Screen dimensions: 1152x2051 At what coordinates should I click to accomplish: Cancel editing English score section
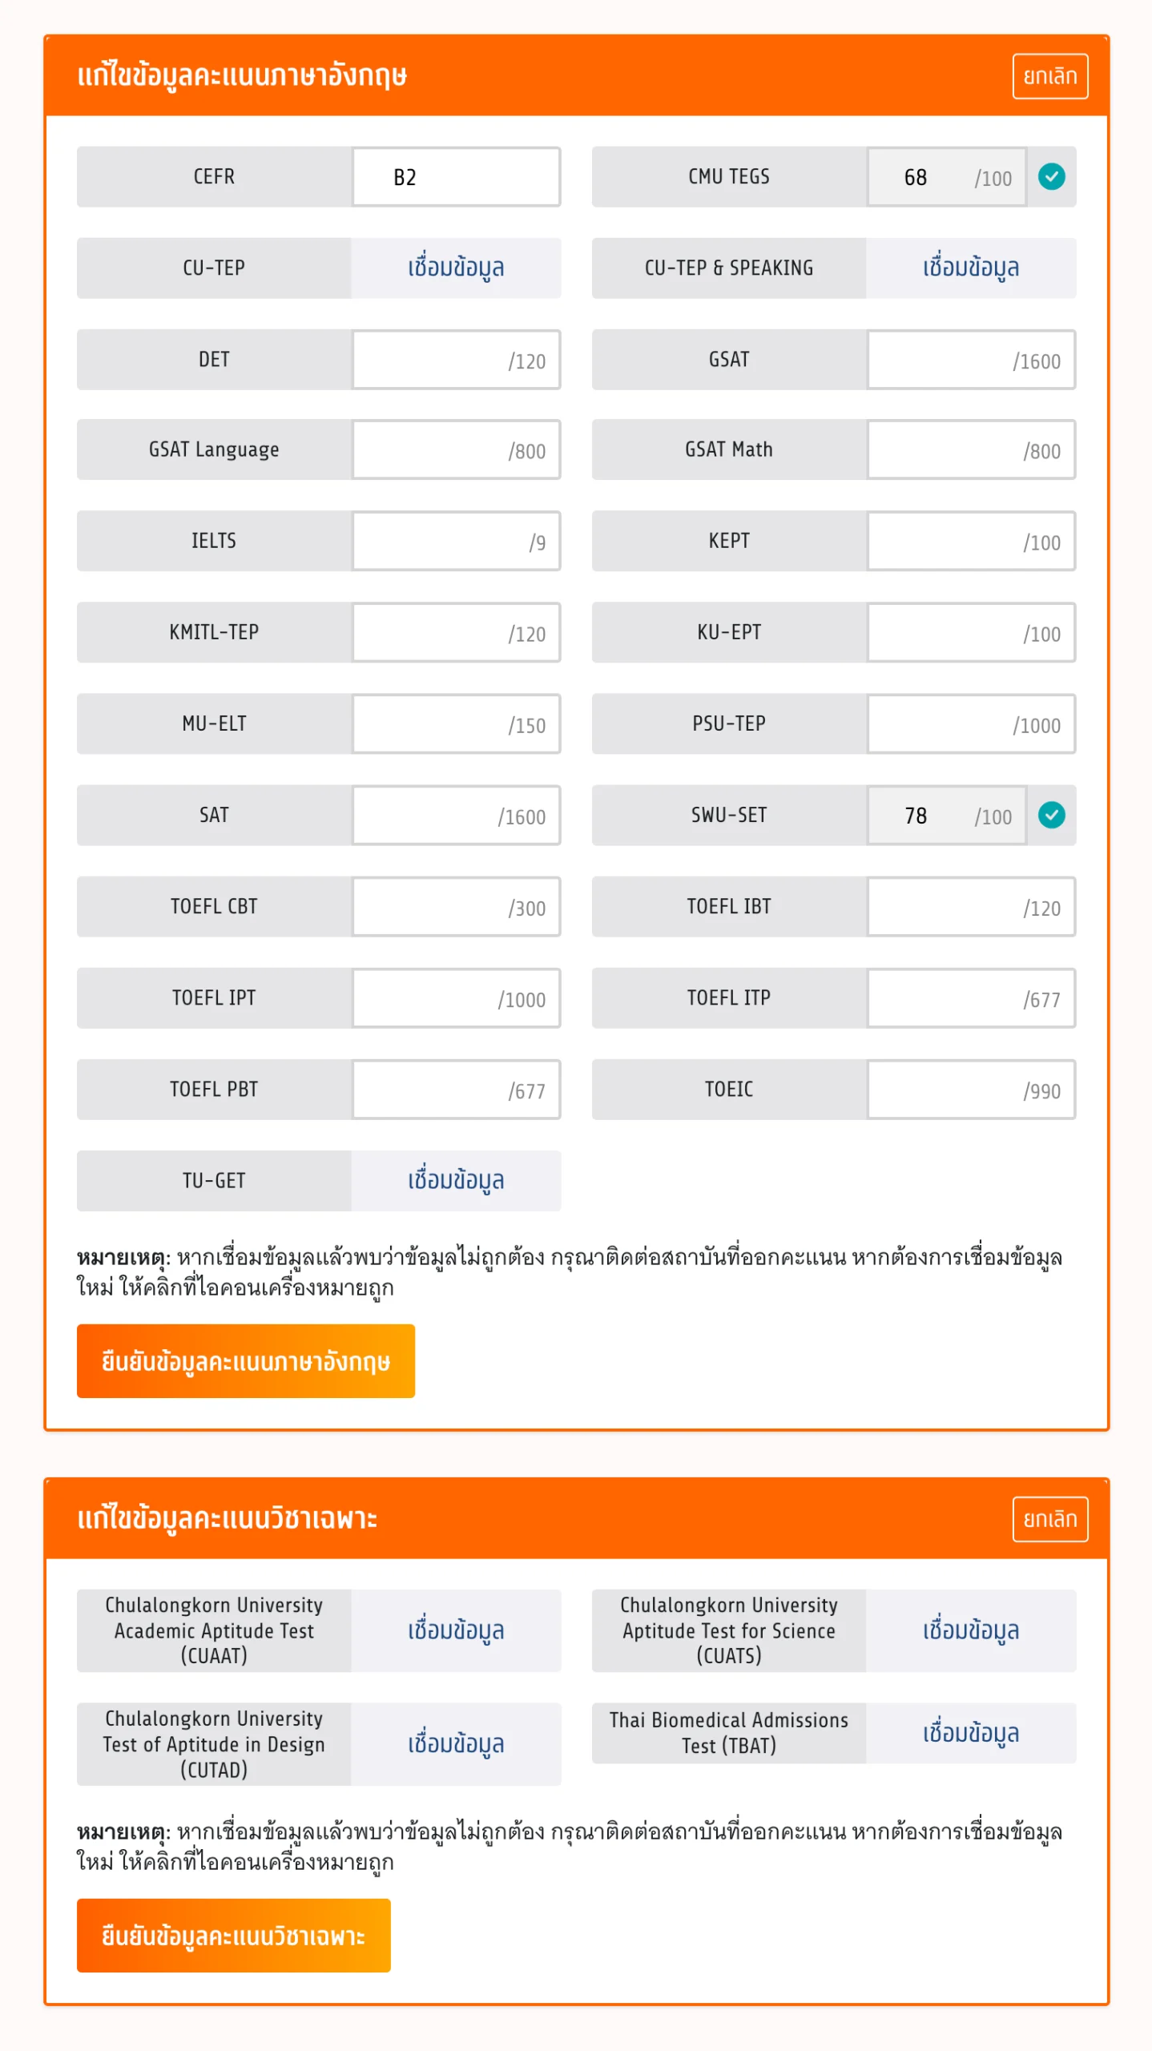1049,76
